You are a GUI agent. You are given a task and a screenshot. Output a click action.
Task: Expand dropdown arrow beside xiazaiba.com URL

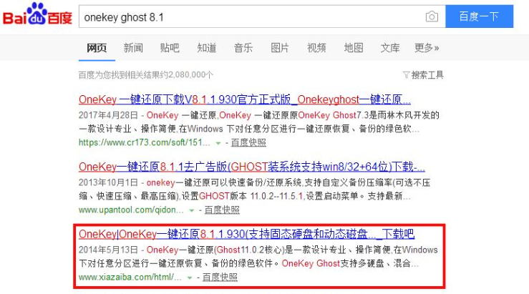(x=190, y=278)
